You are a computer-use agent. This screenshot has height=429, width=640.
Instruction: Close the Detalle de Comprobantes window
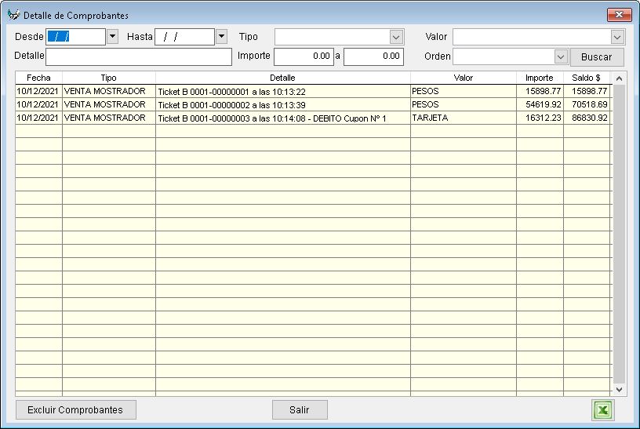[619, 15]
